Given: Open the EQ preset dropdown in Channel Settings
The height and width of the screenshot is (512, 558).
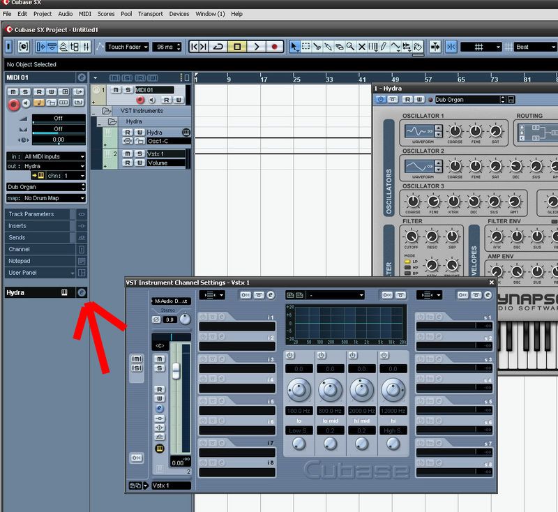Looking at the screenshot, I should pyautogui.click(x=336, y=295).
